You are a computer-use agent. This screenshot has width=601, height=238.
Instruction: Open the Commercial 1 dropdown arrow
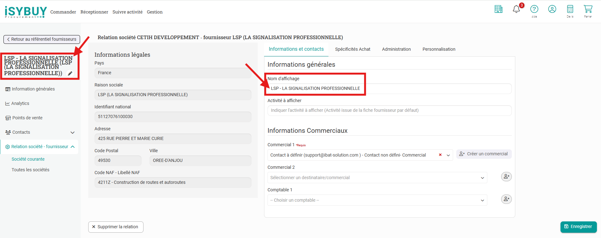pos(448,155)
